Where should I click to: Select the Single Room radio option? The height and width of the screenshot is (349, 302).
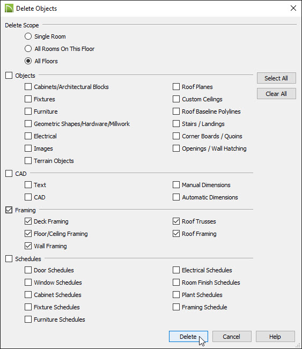point(28,36)
